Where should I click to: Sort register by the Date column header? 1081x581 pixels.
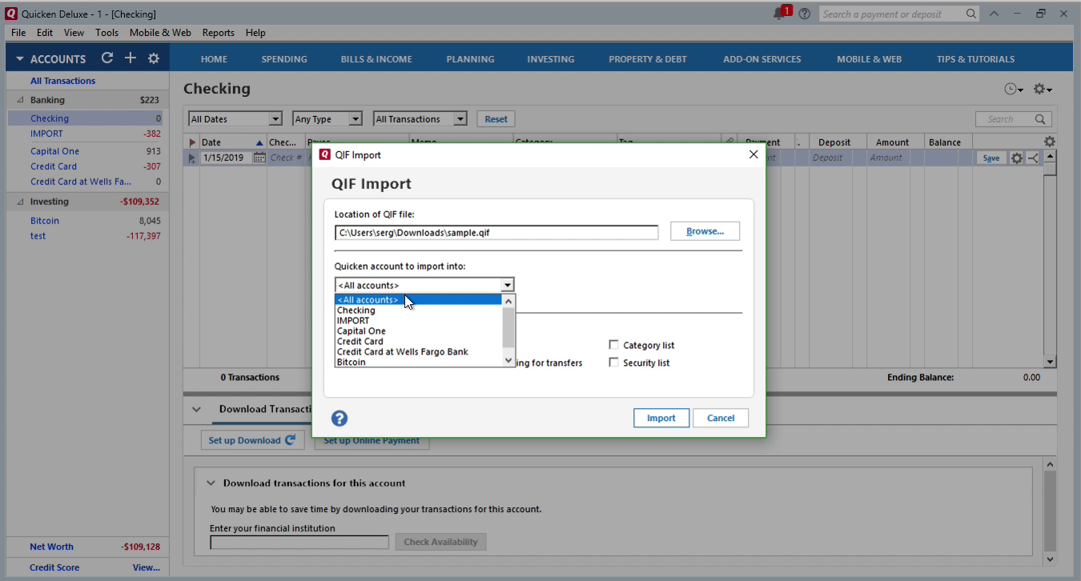click(x=231, y=142)
